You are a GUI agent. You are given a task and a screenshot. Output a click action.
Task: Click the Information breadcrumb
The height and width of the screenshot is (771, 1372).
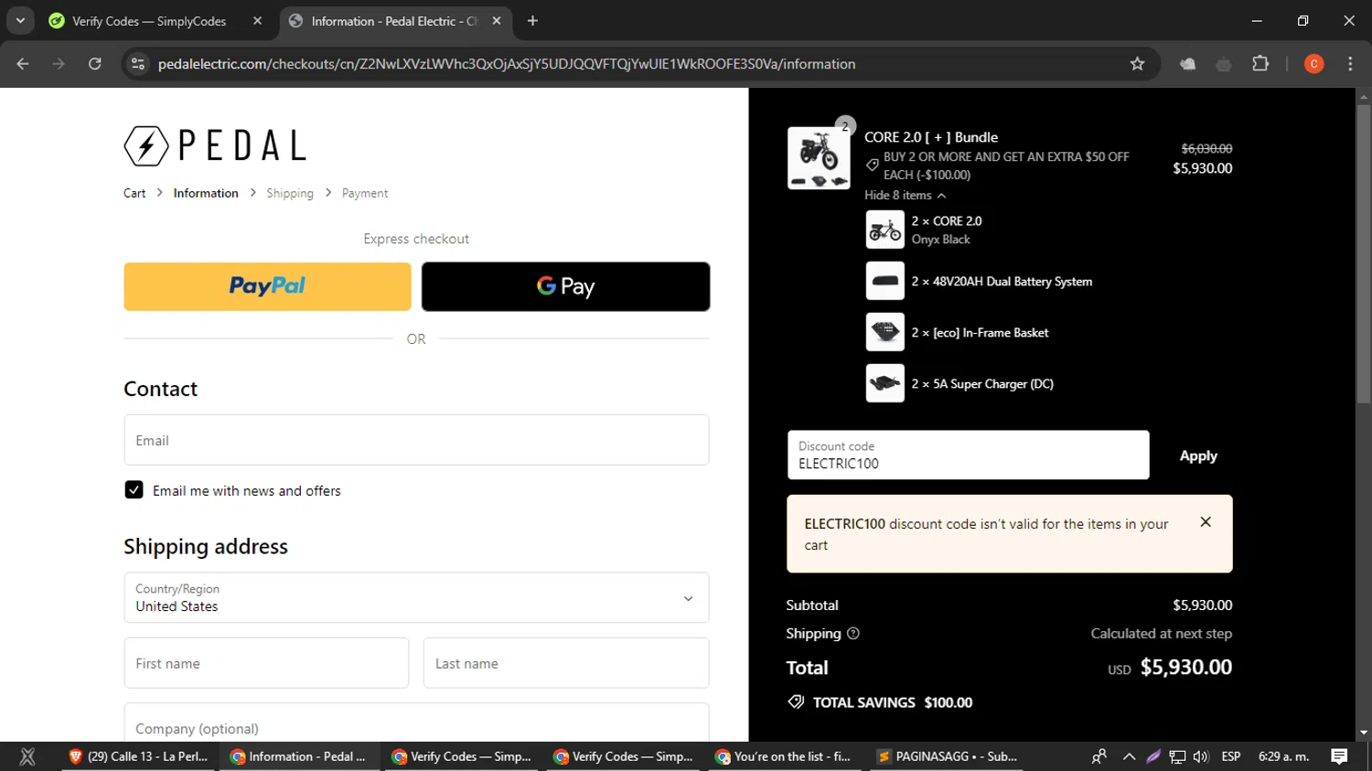(x=206, y=193)
